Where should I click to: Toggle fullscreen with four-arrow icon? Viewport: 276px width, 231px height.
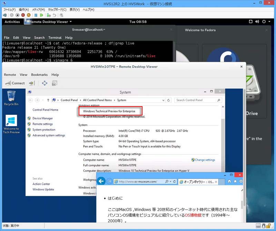coord(45,83)
